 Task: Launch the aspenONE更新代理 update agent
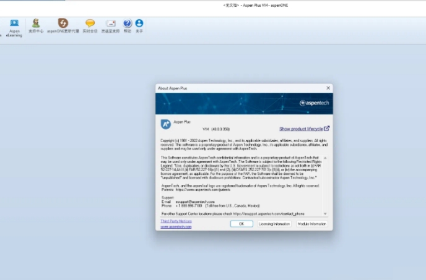pyautogui.click(x=63, y=23)
